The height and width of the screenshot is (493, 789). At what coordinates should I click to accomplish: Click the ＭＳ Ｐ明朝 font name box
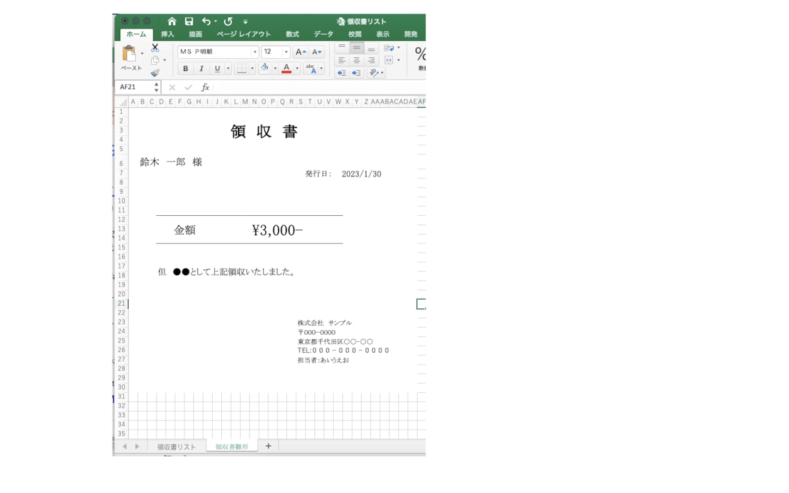215,52
